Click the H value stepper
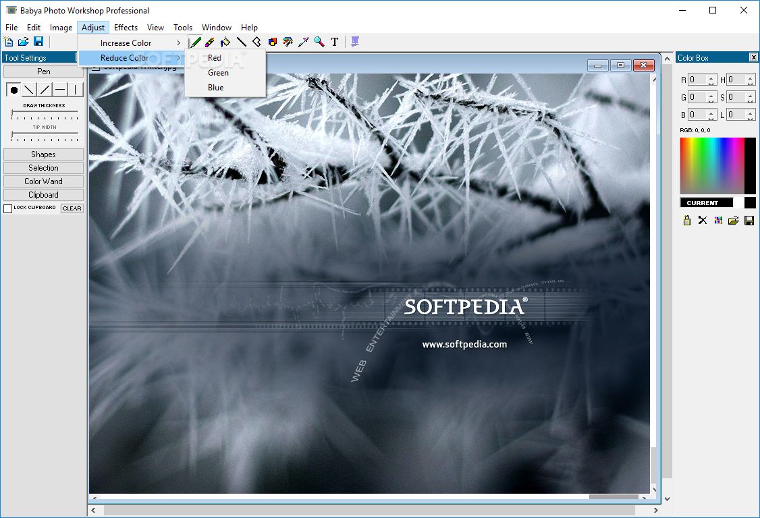This screenshot has width=760, height=518. (x=751, y=80)
